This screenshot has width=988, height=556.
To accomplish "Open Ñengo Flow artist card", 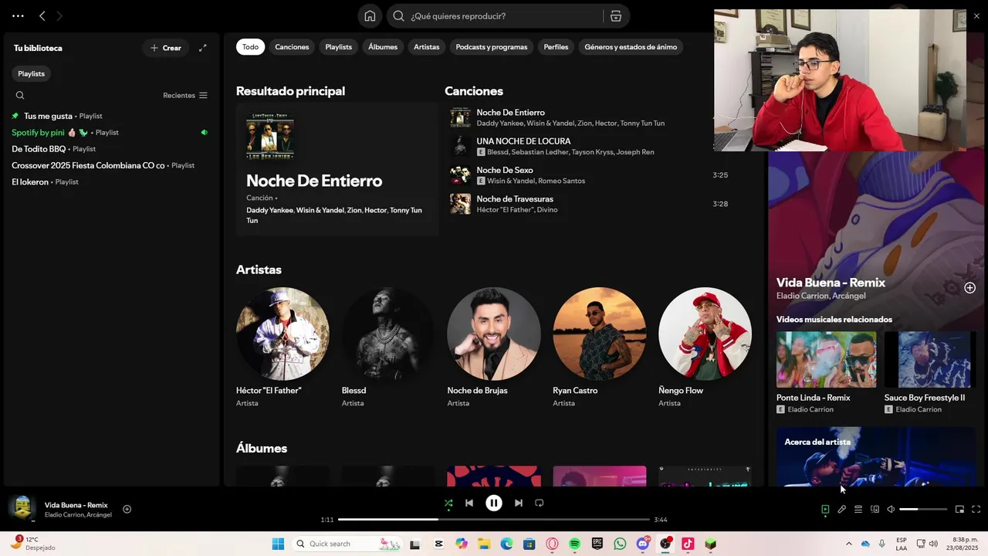I will click(705, 347).
